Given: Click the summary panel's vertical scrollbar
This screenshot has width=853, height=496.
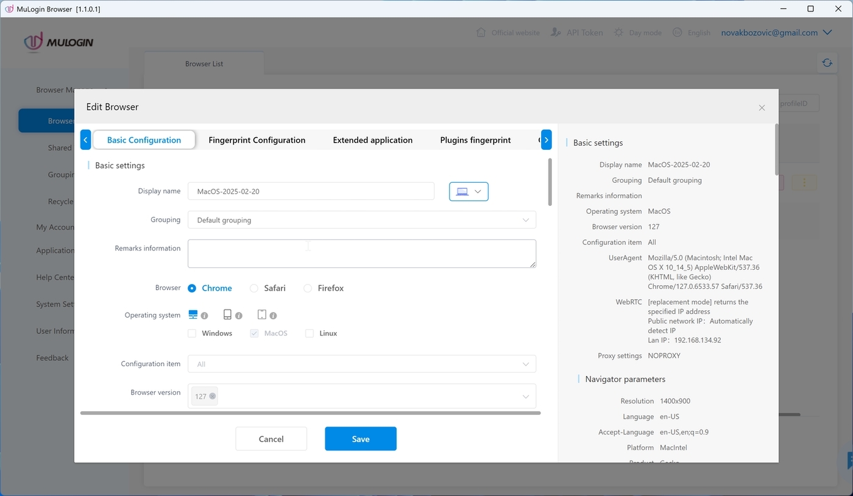Looking at the screenshot, I should pyautogui.click(x=776, y=149).
